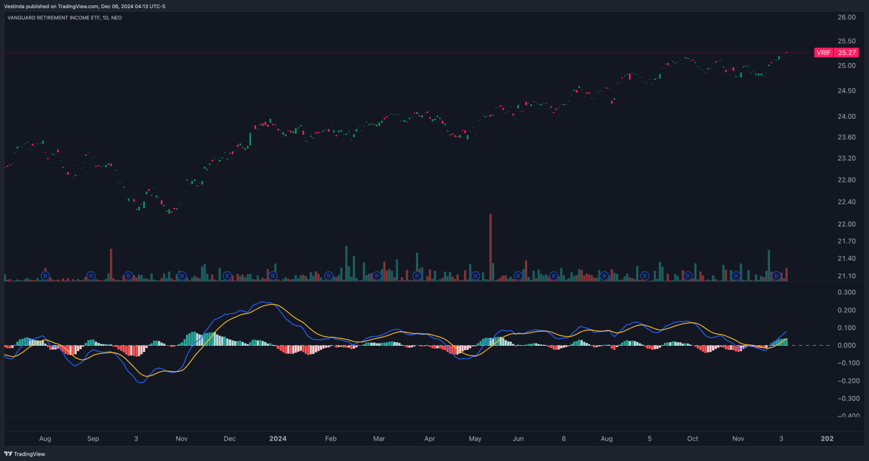Click the 23.60 price axis label

point(847,137)
